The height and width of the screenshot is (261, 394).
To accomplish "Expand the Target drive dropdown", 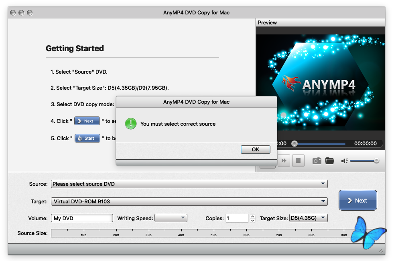I will pos(189,202).
